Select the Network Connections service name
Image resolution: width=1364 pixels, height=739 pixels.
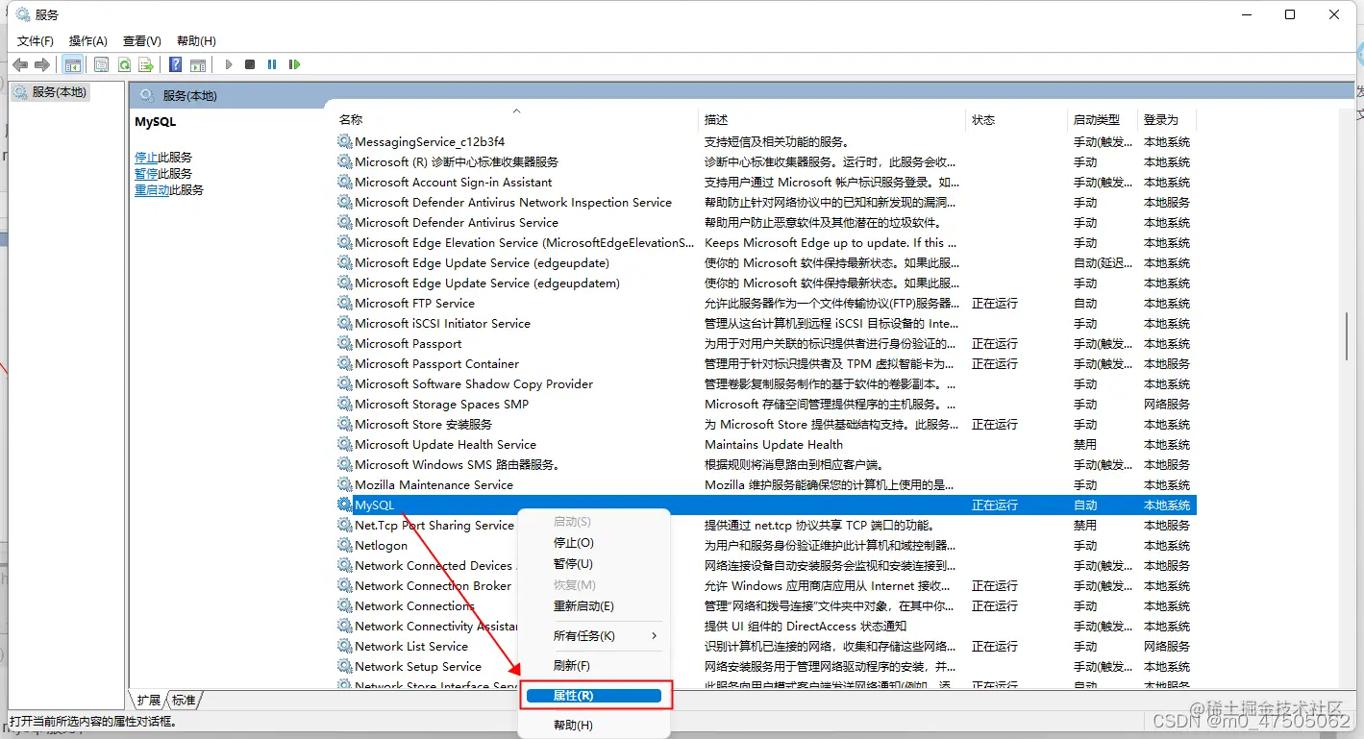coord(414,605)
